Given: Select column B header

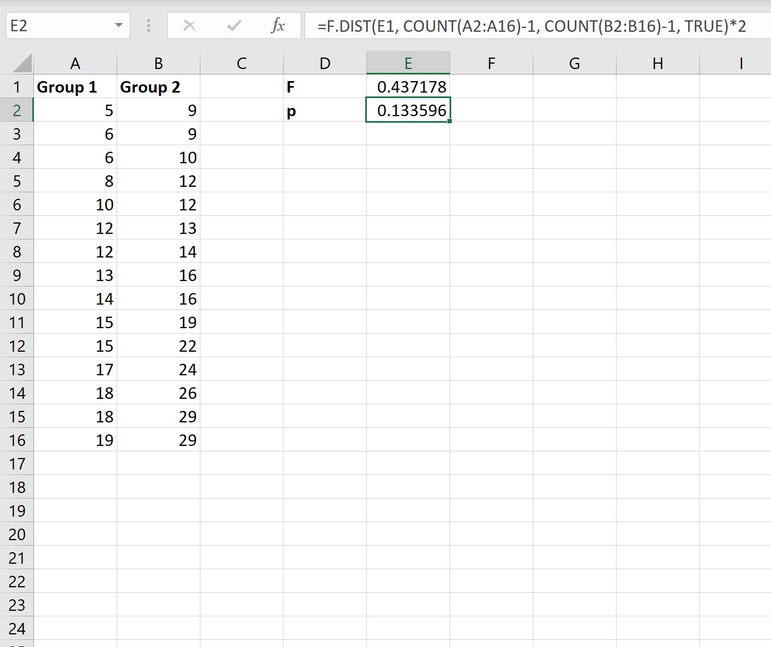Looking at the screenshot, I should point(158,62).
